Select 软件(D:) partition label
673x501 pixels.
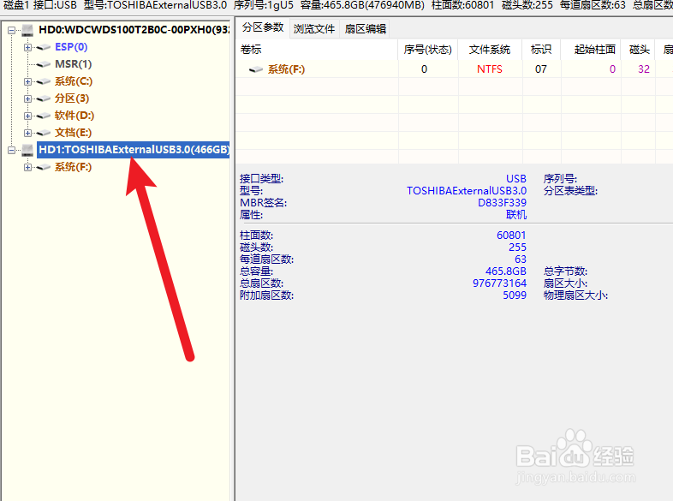click(x=74, y=116)
